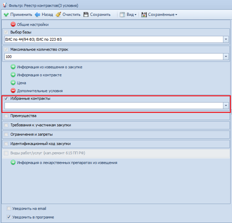Toggle Уведомить в программе checkbox
Viewport: 232px width, 223px height.
point(9,217)
